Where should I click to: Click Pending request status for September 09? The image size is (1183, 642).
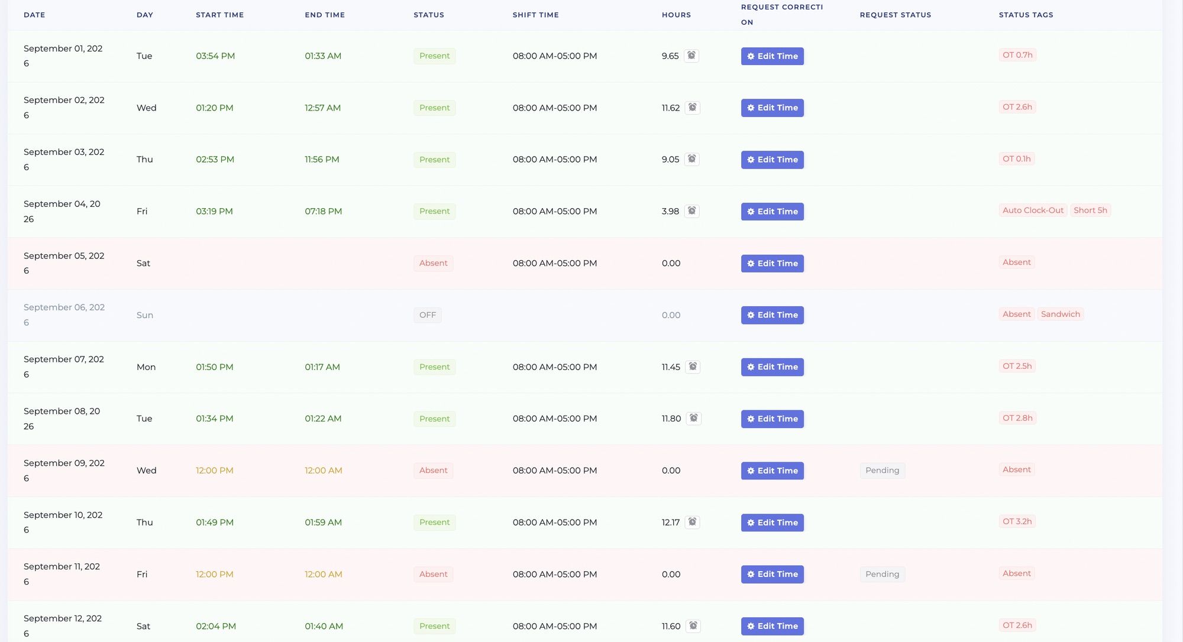[x=882, y=471]
